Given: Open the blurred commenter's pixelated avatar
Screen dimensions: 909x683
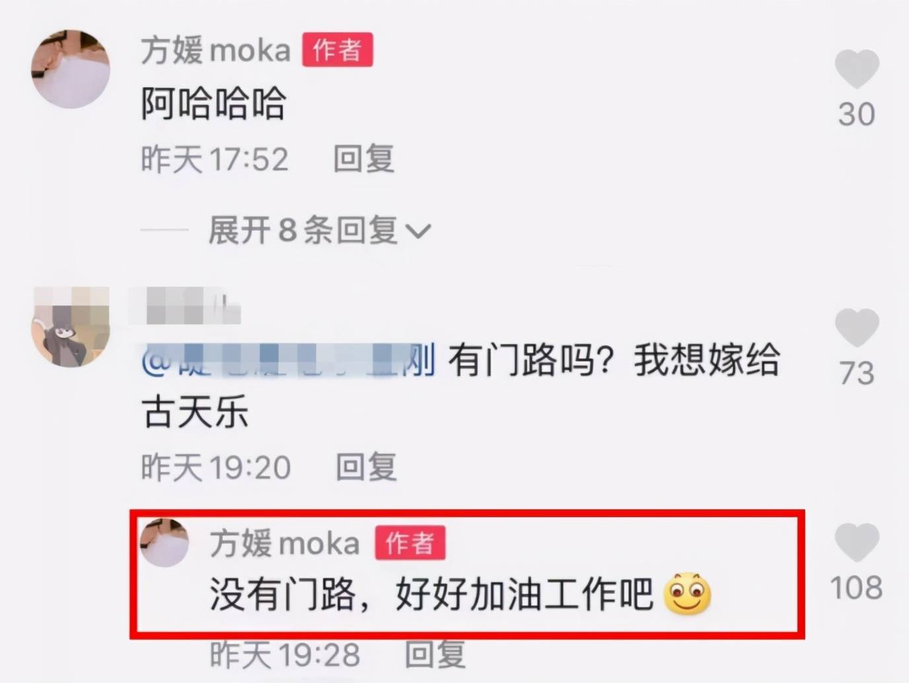Looking at the screenshot, I should (71, 326).
